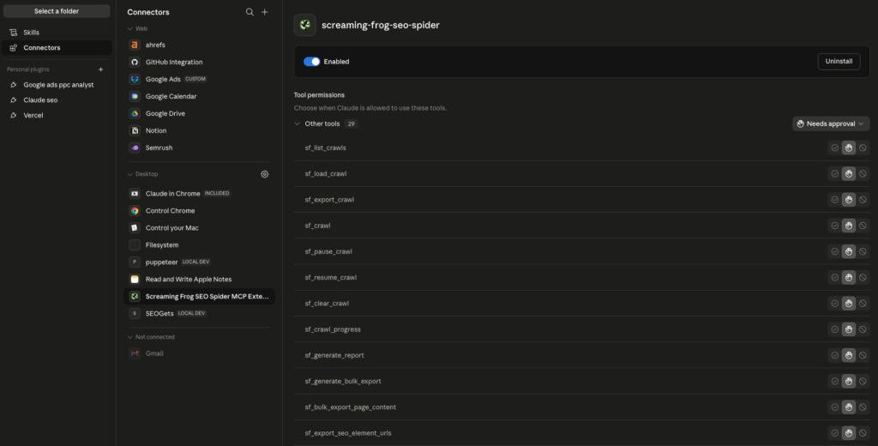The image size is (878, 446).
Task: Set sf_bulk_export_page_content to always allow
Action: click(835, 407)
